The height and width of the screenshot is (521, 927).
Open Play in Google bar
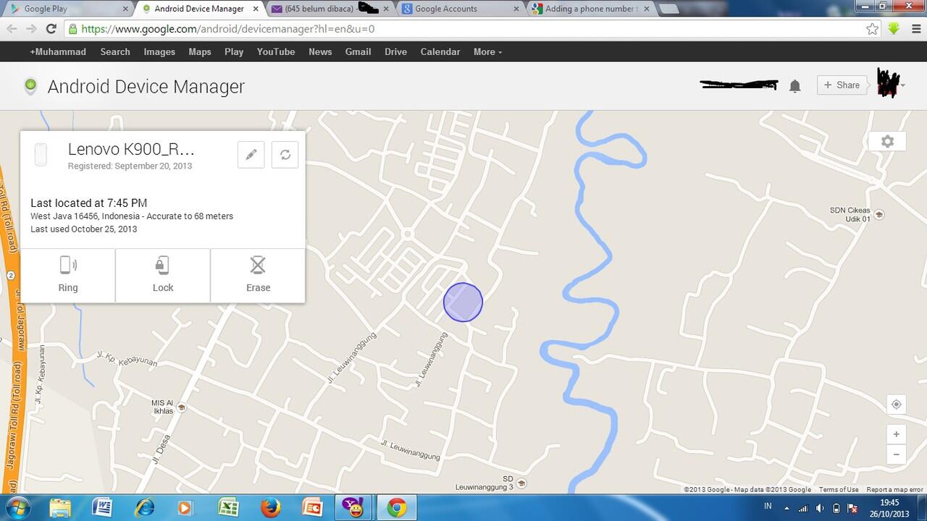point(234,51)
